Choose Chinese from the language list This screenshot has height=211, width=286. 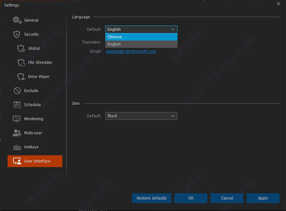(141, 37)
